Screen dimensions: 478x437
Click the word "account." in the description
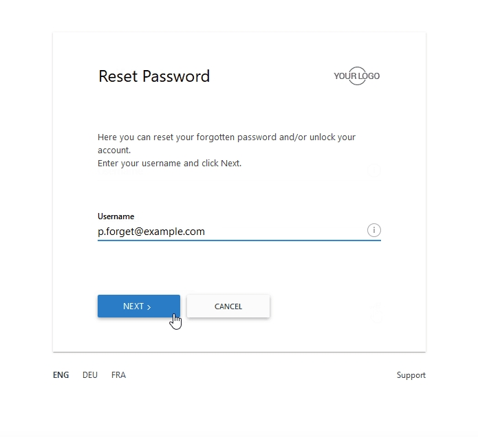click(x=114, y=150)
